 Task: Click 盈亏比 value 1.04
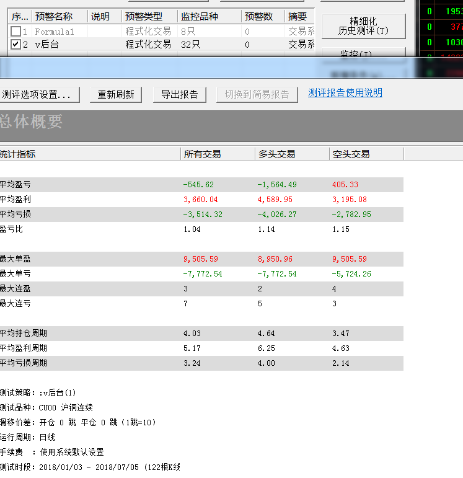[x=192, y=229]
